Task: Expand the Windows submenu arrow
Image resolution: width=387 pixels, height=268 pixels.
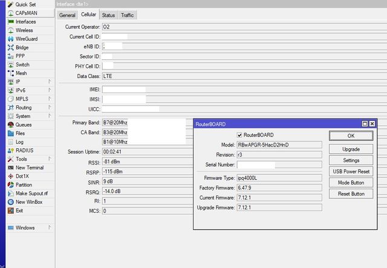Action: [x=50, y=227]
